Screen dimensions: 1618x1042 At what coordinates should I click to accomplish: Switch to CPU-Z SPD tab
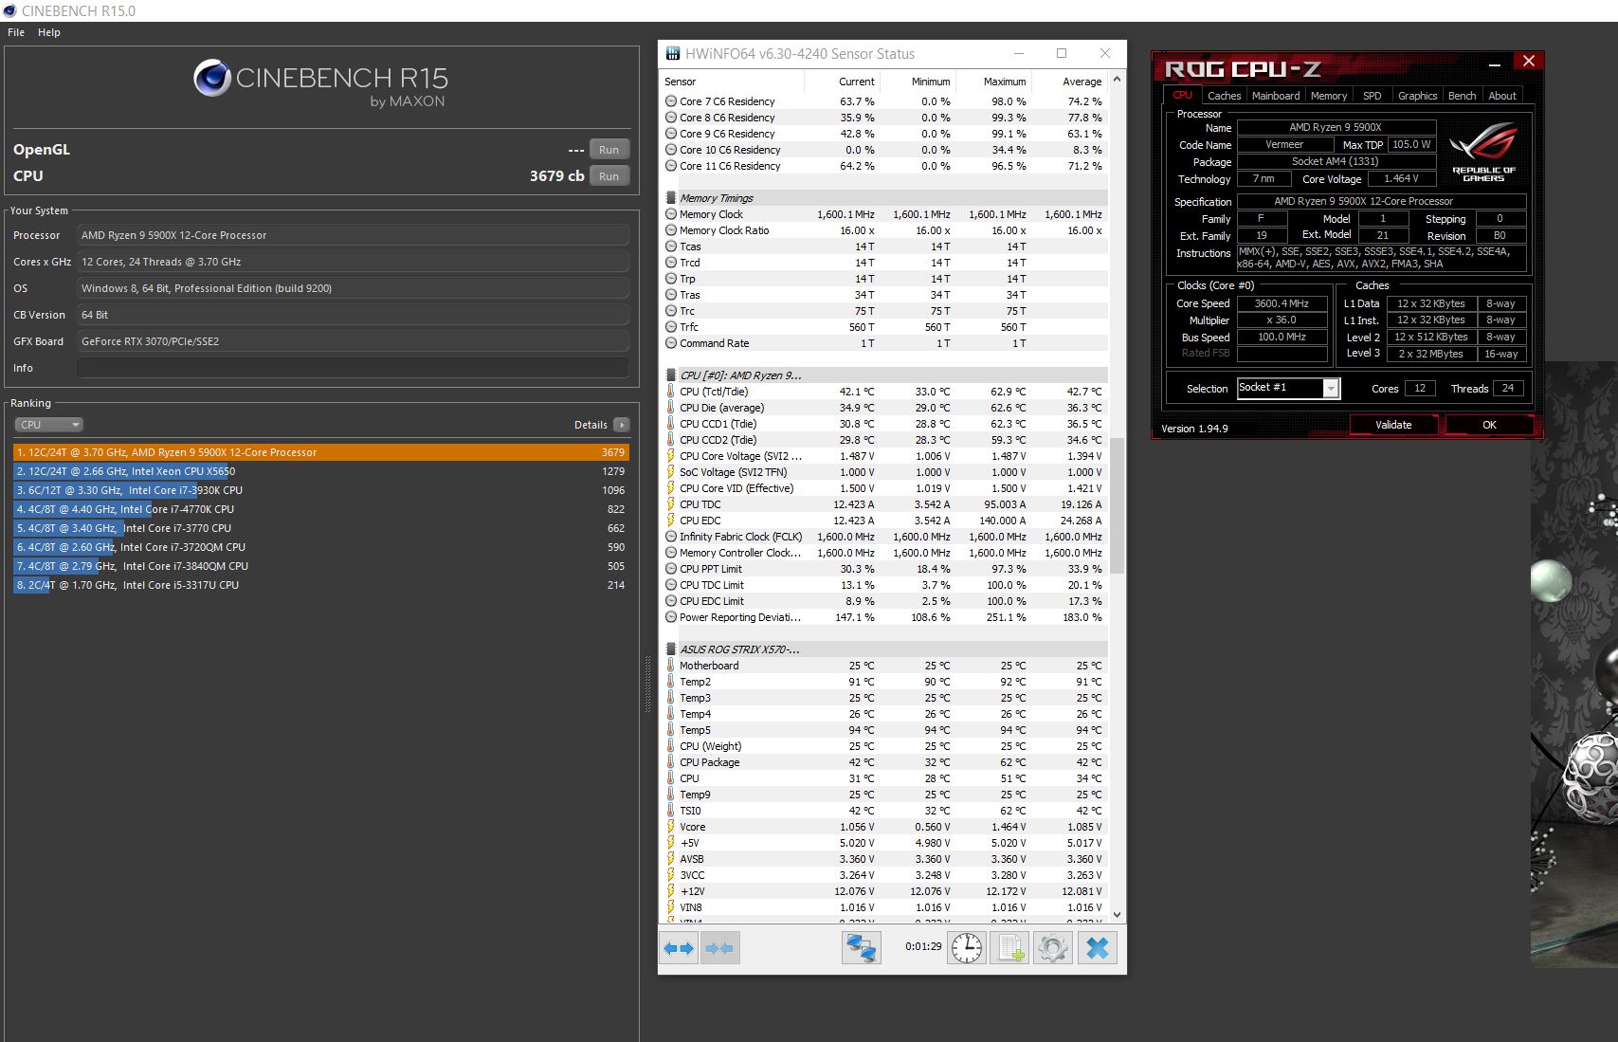pyautogui.click(x=1372, y=96)
